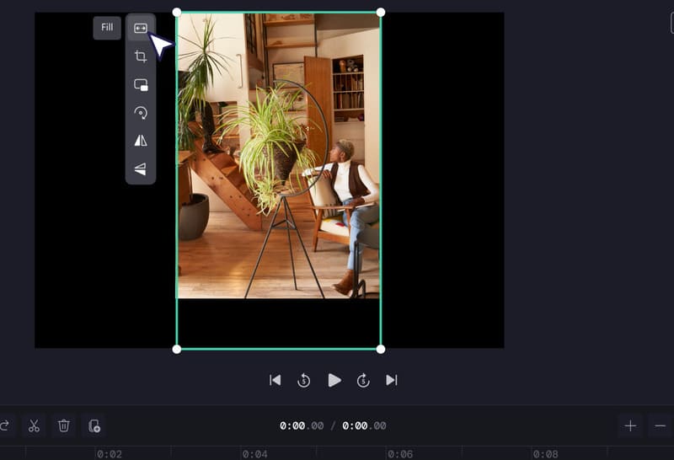Zoom in the timeline with plus

(630, 426)
